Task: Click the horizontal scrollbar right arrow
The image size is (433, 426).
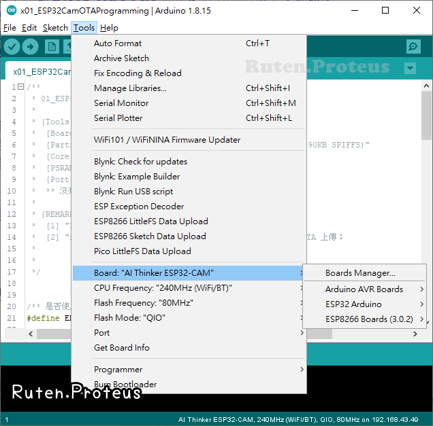Action: coord(415,334)
